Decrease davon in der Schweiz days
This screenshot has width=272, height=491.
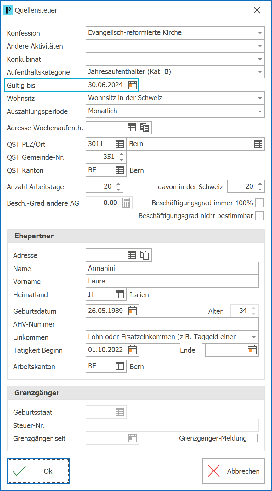click(260, 189)
